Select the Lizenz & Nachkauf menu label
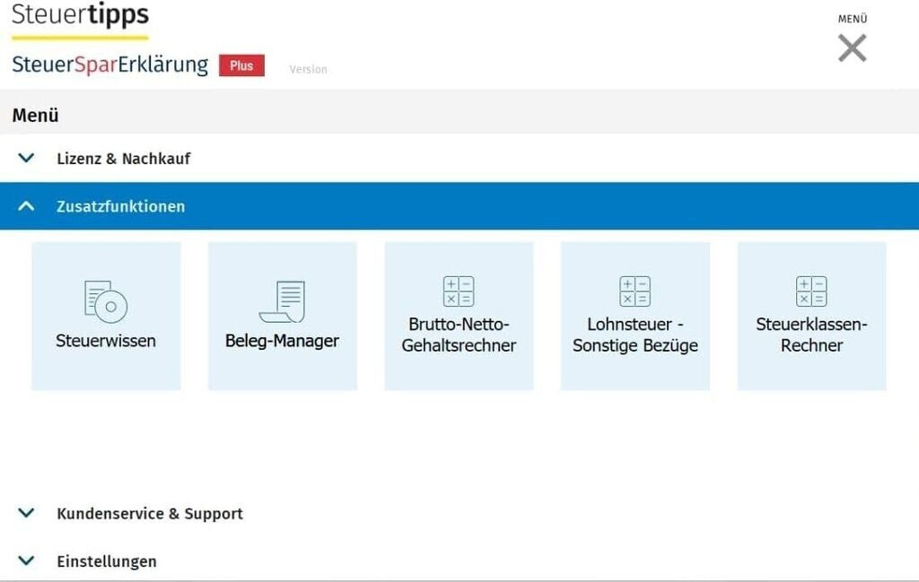Screen dimensions: 919x582 [123, 159]
